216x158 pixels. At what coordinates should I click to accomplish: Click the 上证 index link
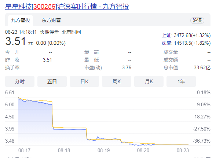[166, 36]
